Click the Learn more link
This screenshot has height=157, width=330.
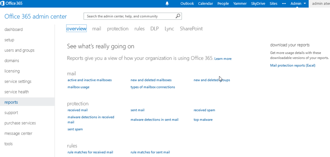tap(223, 59)
